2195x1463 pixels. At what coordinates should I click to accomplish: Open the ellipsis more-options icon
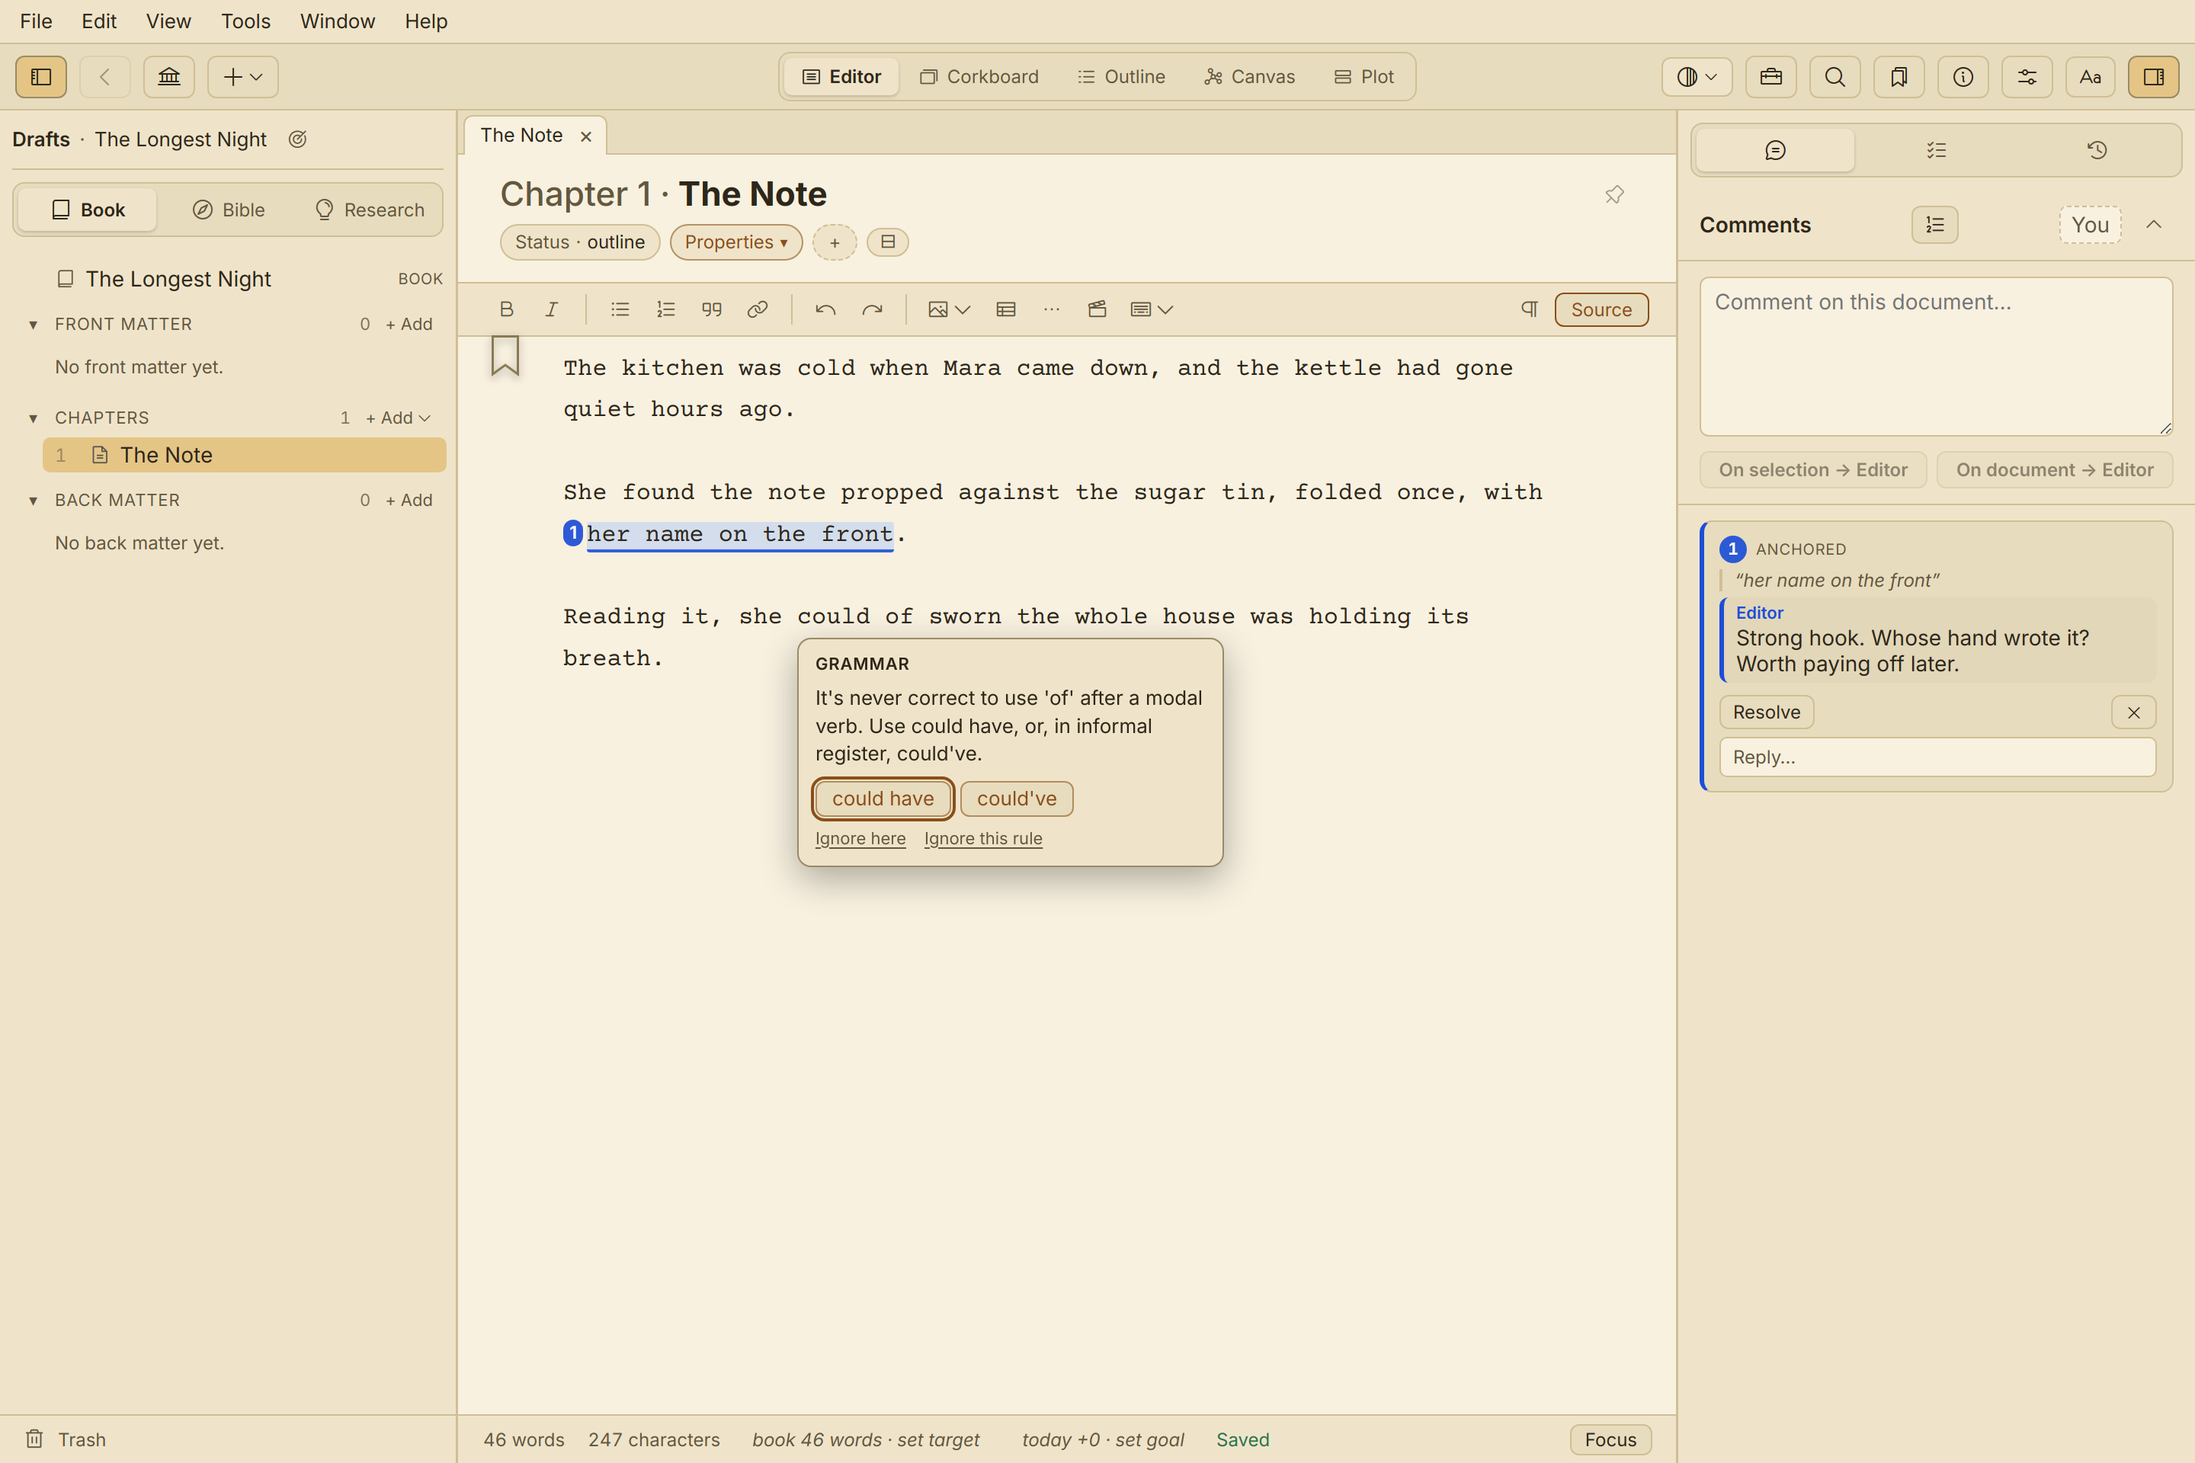point(1052,310)
